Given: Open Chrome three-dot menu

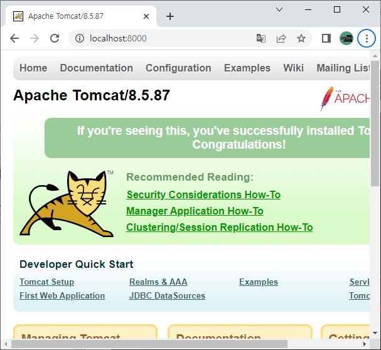Looking at the screenshot, I should pyautogui.click(x=367, y=38).
